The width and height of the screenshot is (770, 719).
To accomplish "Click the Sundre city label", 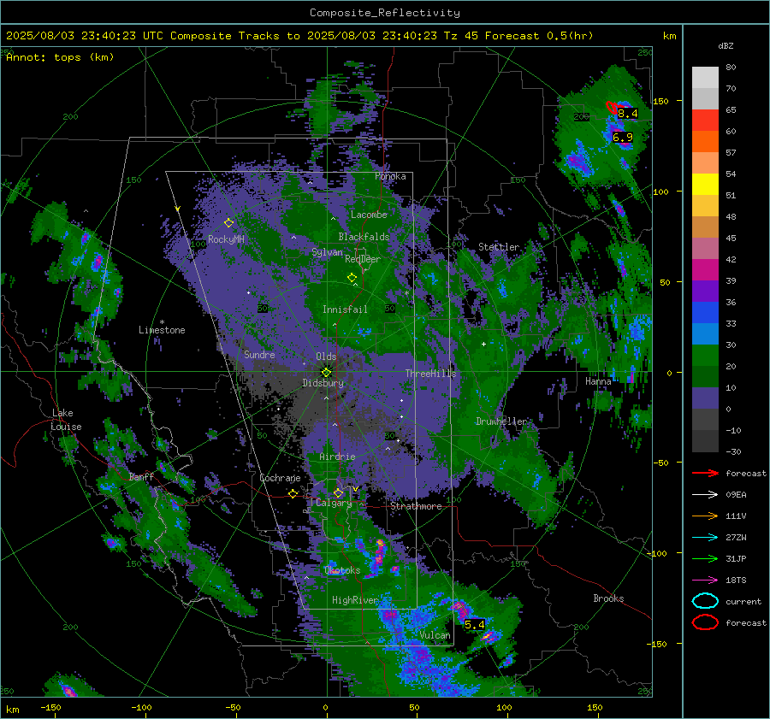I will pos(259,354).
